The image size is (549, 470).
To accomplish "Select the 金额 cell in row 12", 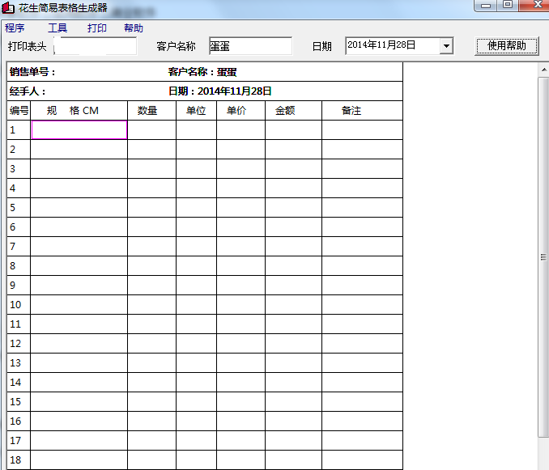I will pyautogui.click(x=293, y=344).
